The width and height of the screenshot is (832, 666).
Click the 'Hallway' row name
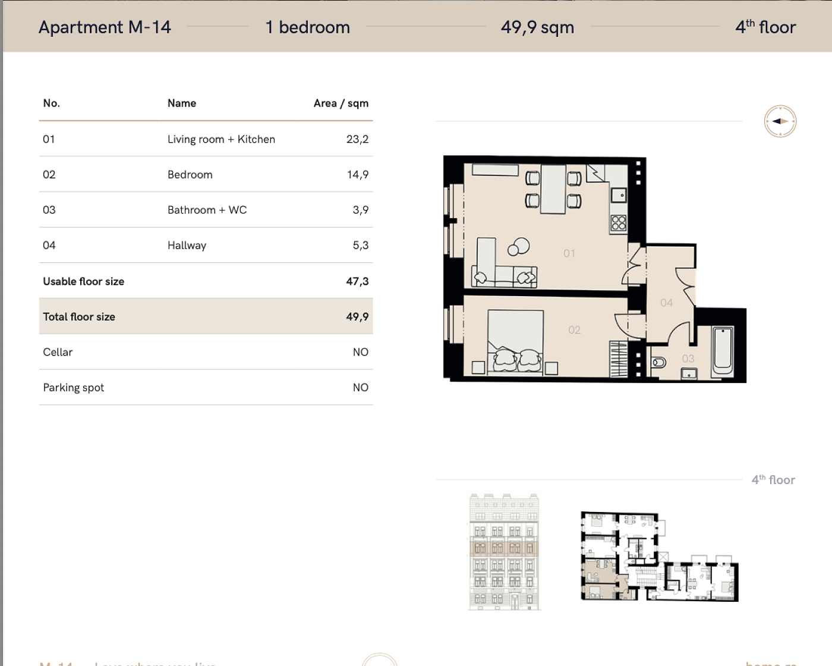point(187,246)
